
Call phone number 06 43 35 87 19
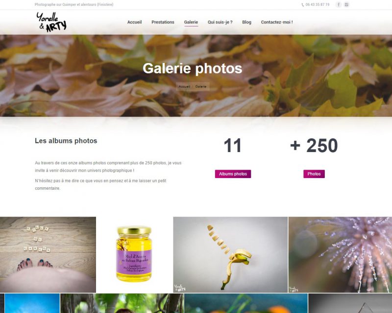(317, 4)
